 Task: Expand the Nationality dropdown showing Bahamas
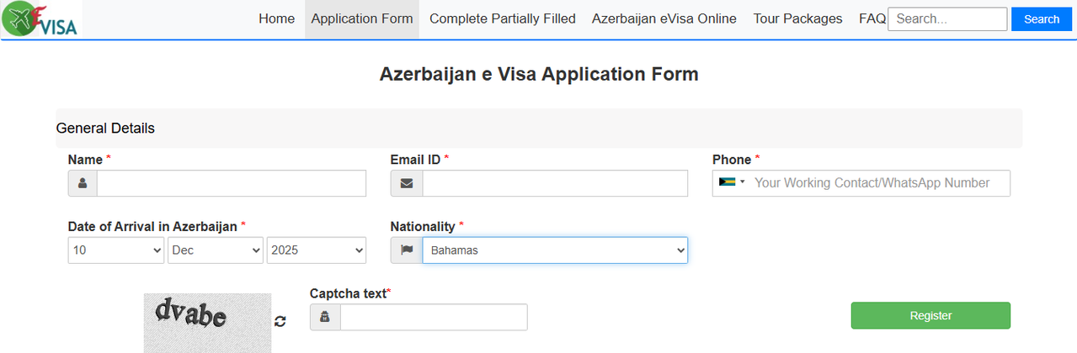point(554,250)
